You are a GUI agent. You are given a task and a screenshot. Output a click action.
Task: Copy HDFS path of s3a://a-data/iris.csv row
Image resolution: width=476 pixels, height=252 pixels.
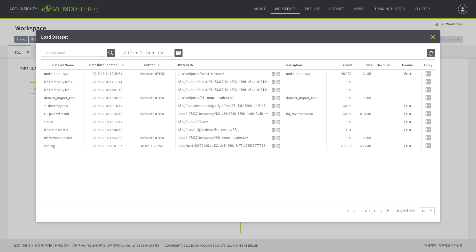click(x=278, y=122)
